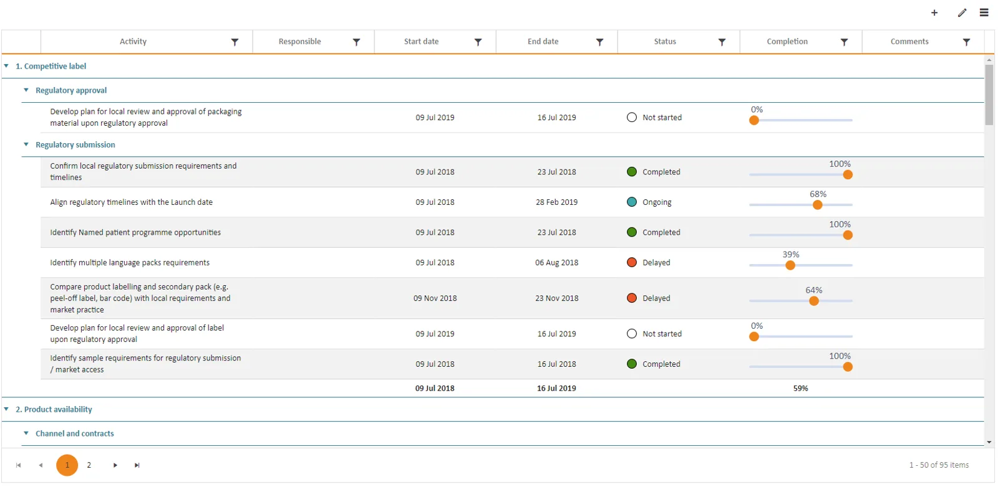Sort by Activity column header
The height and width of the screenshot is (487, 998).
[x=133, y=42]
